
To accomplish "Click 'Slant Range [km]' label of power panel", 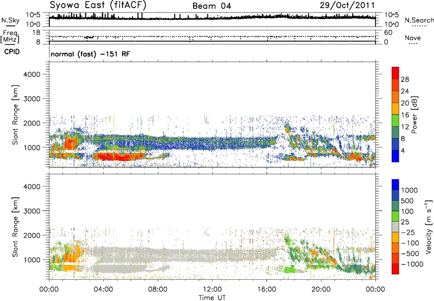I will [15, 115].
